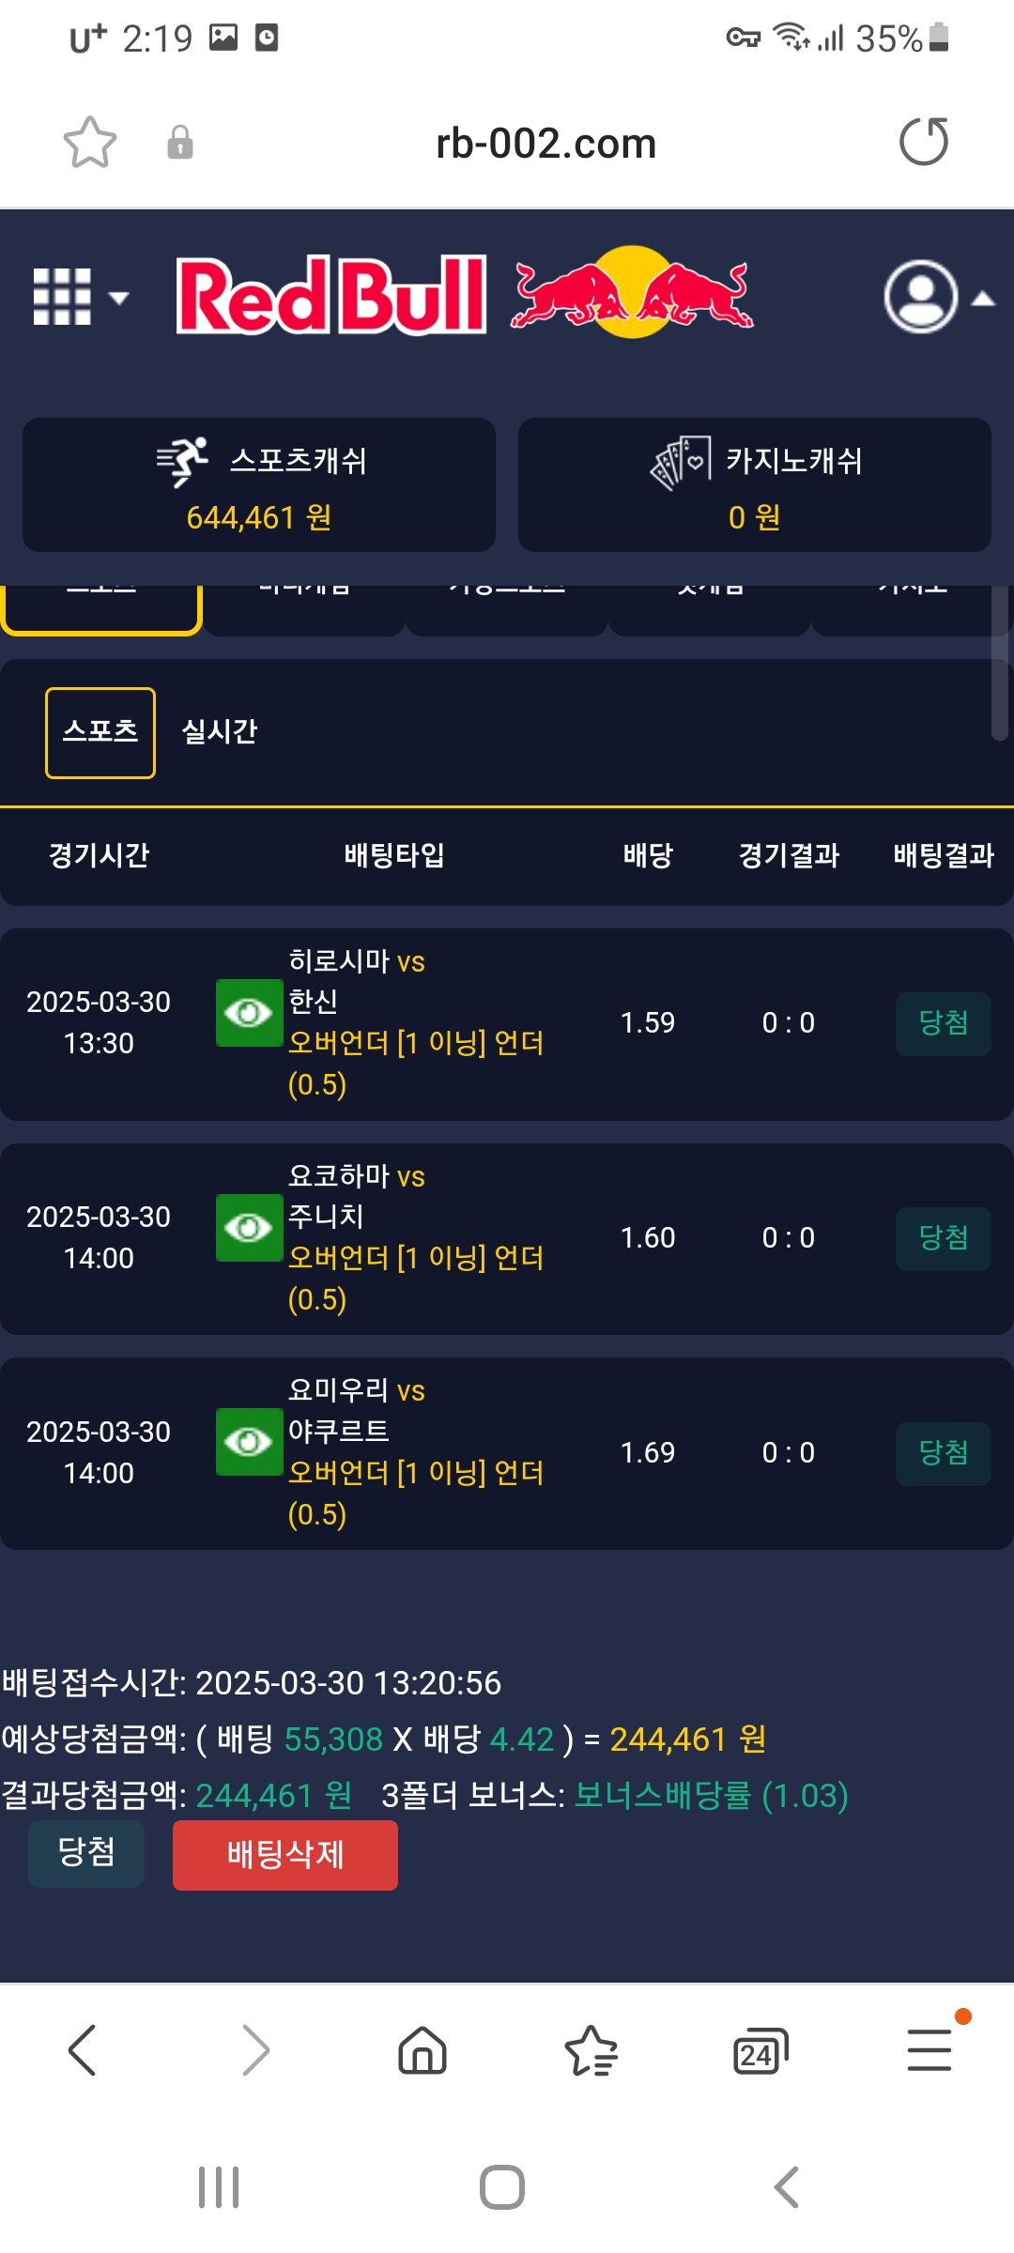The height and width of the screenshot is (2253, 1014).
Task: Reload the page with refresh icon
Action: [x=924, y=142]
